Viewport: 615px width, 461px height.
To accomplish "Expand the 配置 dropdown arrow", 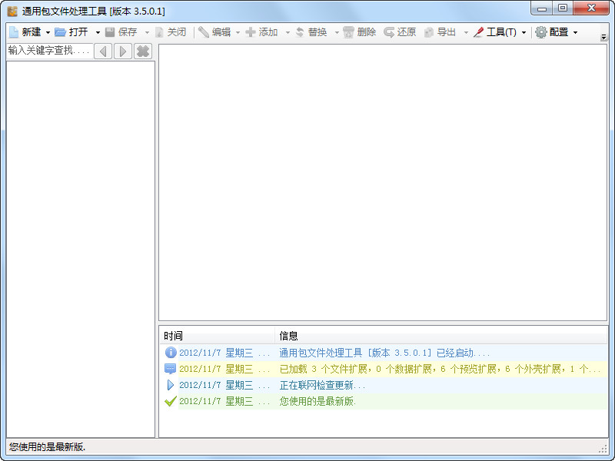I will click(575, 32).
